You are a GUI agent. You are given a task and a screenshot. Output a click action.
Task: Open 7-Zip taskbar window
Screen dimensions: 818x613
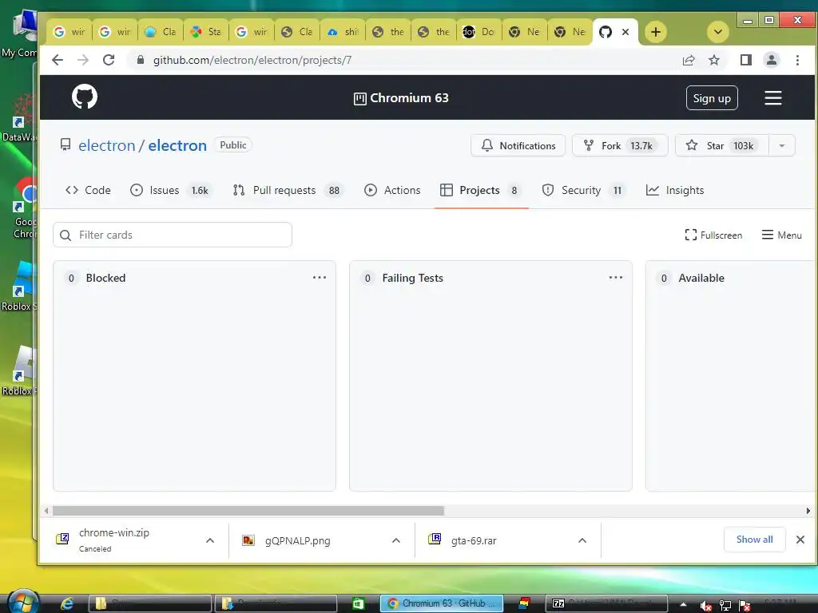point(606,603)
